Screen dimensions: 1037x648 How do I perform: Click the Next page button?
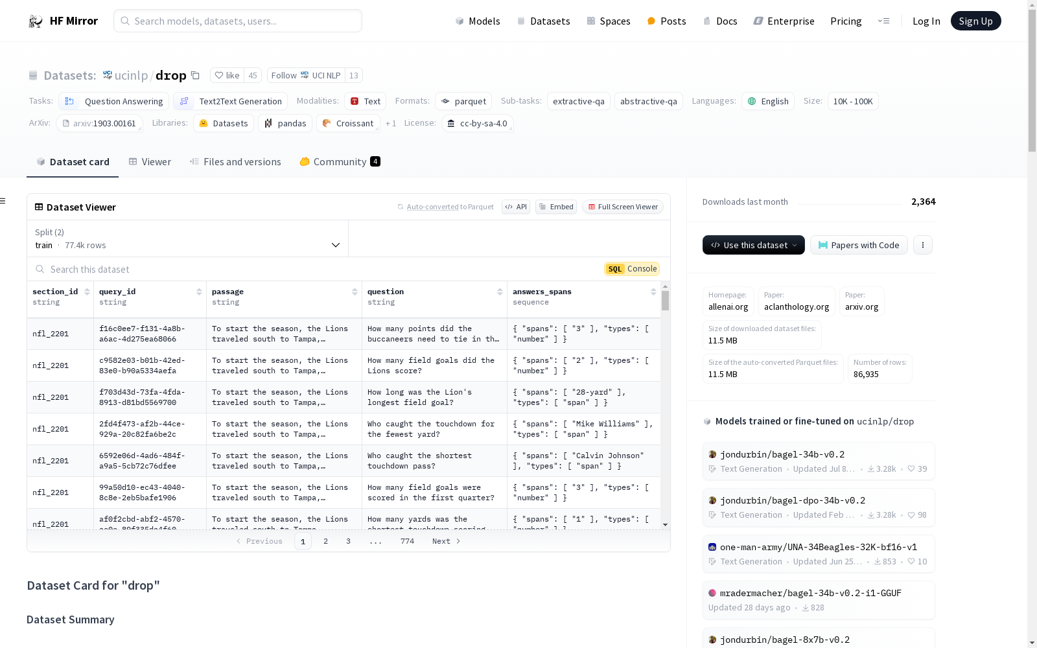[446, 541]
